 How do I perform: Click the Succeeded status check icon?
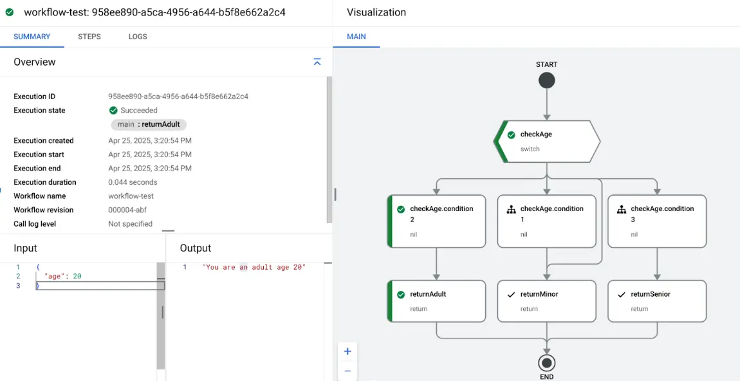[x=113, y=110]
